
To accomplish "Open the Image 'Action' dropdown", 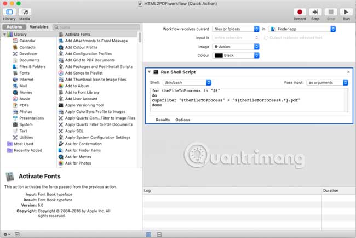I will pos(236,47).
